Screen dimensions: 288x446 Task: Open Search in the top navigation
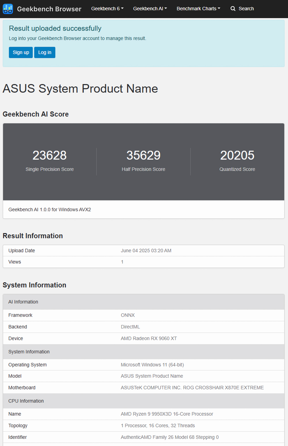tap(242, 9)
